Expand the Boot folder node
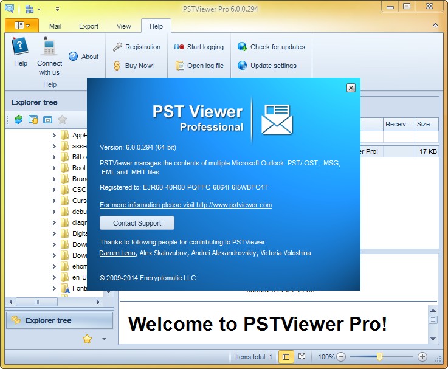 click(54, 168)
